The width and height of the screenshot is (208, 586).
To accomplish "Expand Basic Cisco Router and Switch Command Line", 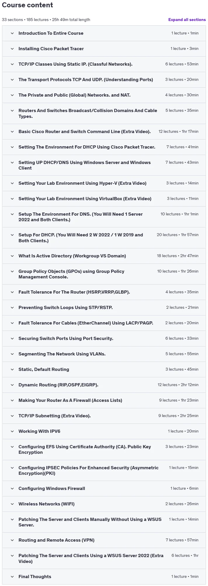I will [x=104, y=132].
